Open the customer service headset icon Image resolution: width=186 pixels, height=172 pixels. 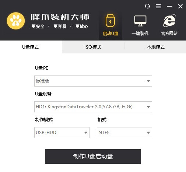(147, 6)
